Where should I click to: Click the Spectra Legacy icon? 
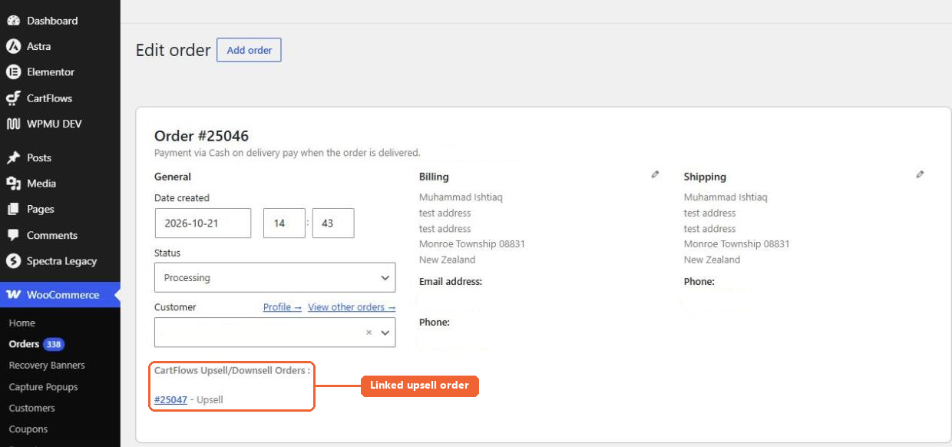tap(13, 261)
